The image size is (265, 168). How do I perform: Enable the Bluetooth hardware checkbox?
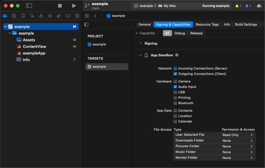click(x=175, y=103)
